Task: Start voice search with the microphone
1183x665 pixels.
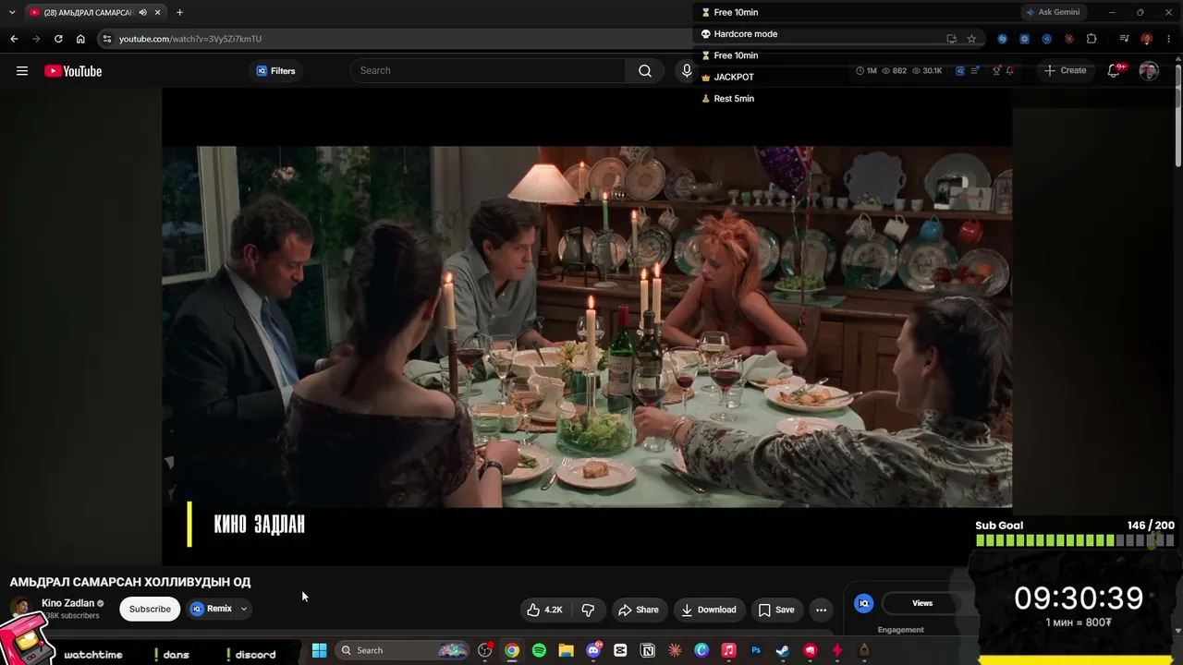Action: tap(687, 71)
